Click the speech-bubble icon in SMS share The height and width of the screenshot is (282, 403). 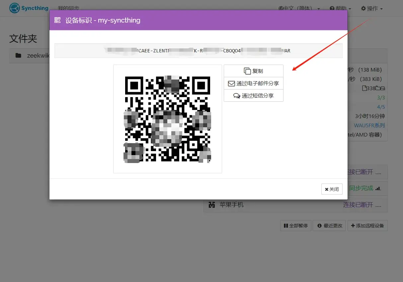coord(237,96)
